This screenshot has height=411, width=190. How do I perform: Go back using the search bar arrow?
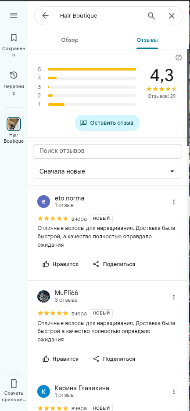45,16
